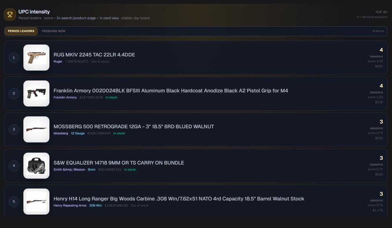Click the UPC intensity heading
The image size is (392, 228).
pyautogui.click(x=34, y=12)
